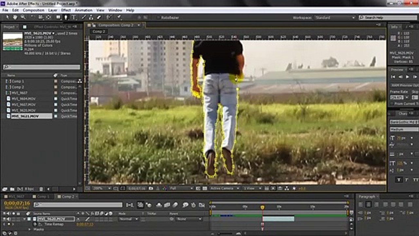Click the timeline playhead marker
Screen dimensions: 419x236
[x=262, y=207]
